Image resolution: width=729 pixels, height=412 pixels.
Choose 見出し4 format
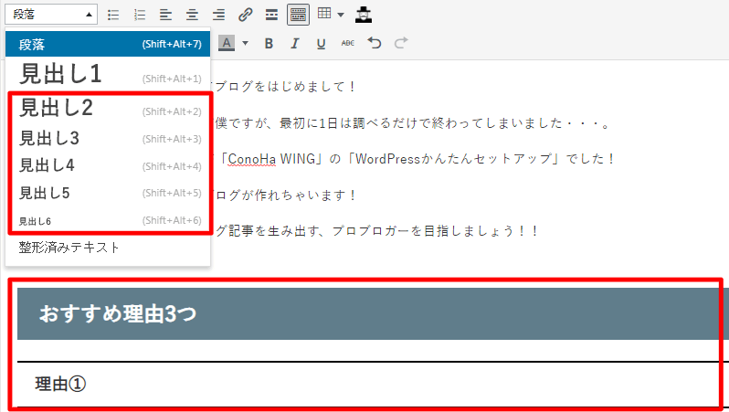[x=108, y=165]
